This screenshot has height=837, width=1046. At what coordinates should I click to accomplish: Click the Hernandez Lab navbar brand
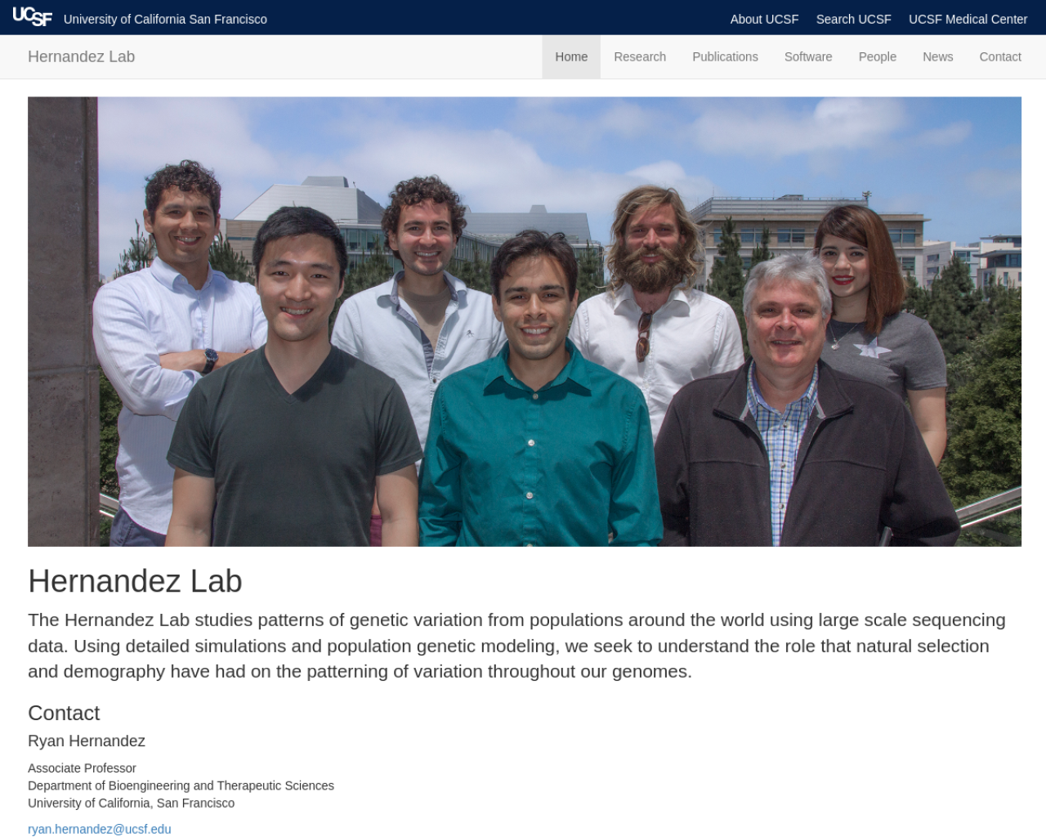pyautogui.click(x=81, y=56)
